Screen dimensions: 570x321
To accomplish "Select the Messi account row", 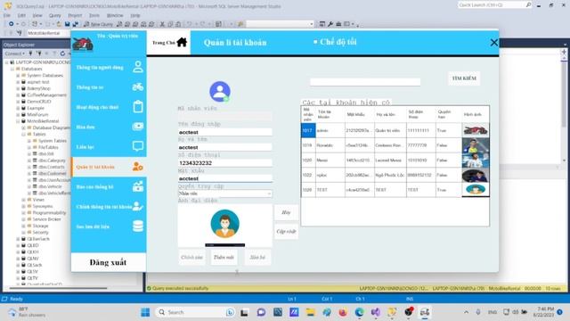I will coord(395,160).
